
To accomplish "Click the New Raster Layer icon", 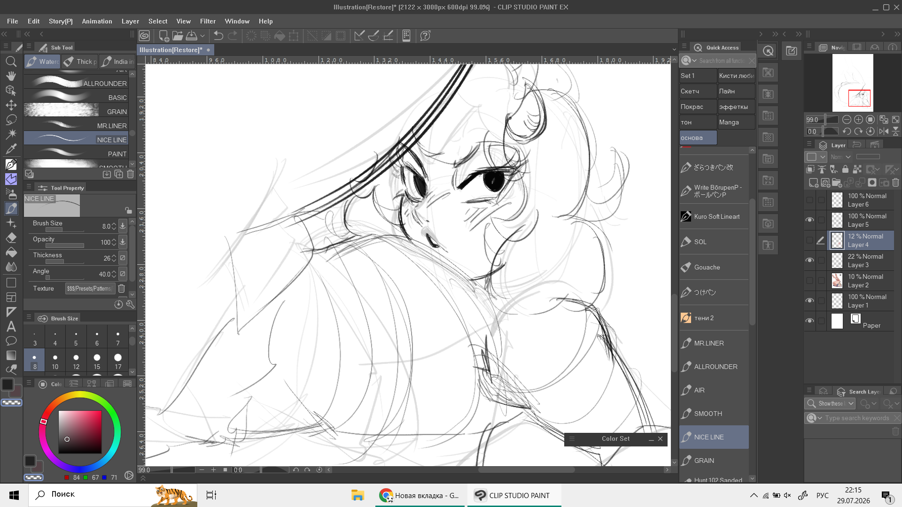I will [813, 183].
